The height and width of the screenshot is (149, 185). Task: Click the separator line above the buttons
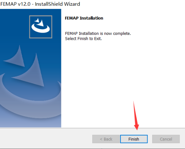pyautogui.click(x=92, y=128)
